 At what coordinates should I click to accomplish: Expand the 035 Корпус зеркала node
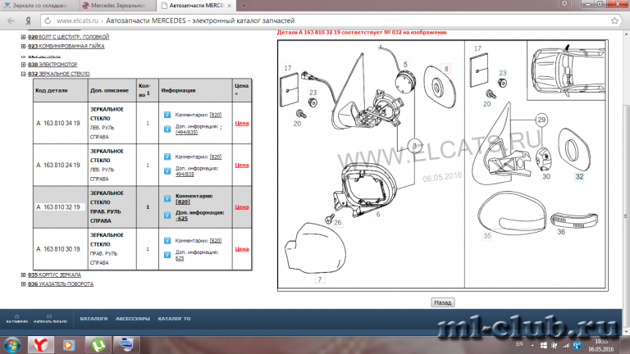(x=23, y=275)
